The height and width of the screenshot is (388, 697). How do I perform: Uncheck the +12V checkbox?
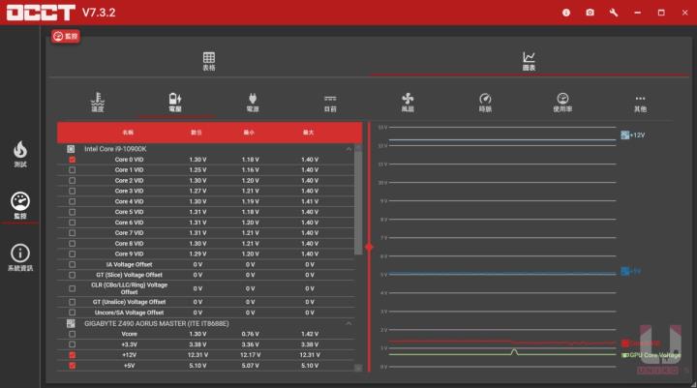pyautogui.click(x=72, y=355)
